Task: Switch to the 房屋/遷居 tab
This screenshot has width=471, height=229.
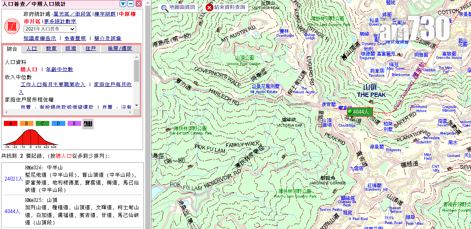Action: (x=120, y=49)
